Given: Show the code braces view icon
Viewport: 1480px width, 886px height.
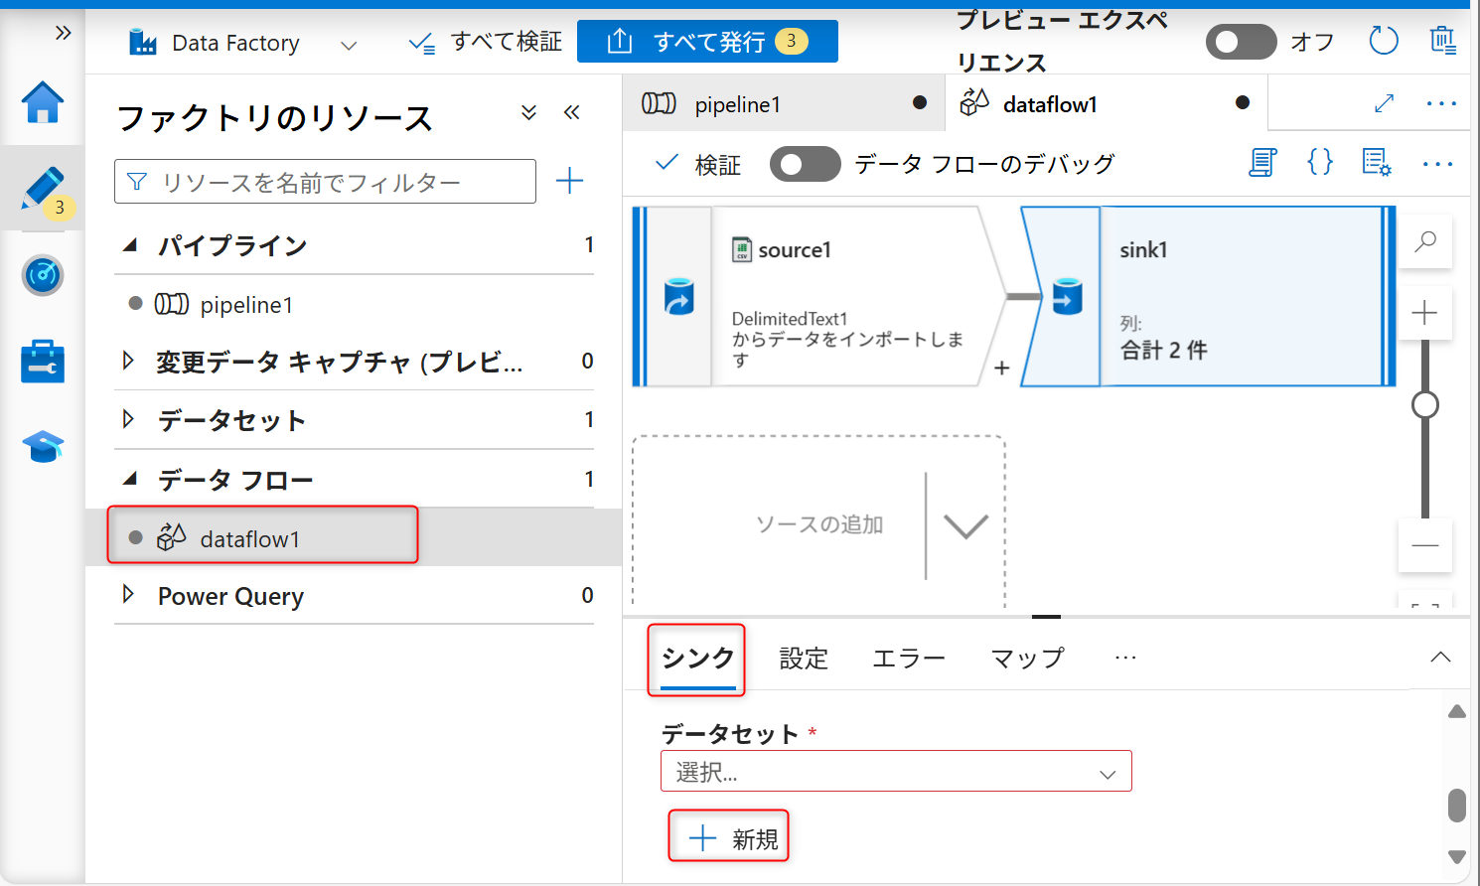Looking at the screenshot, I should [x=1320, y=163].
